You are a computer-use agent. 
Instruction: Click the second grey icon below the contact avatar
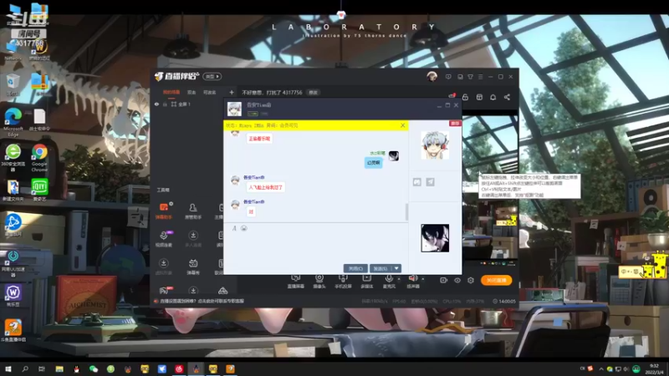point(430,182)
